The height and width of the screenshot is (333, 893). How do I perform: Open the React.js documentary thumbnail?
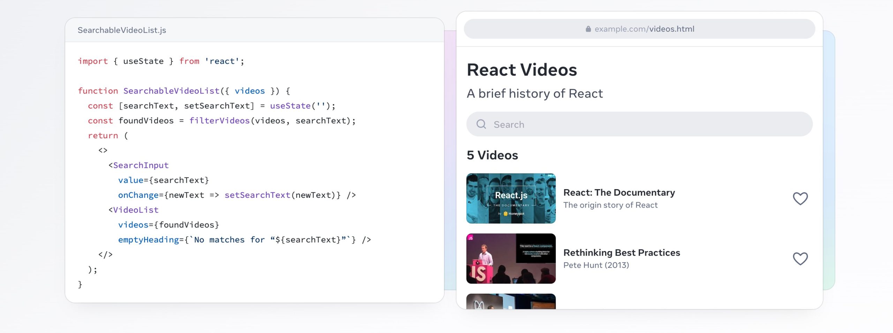(511, 198)
